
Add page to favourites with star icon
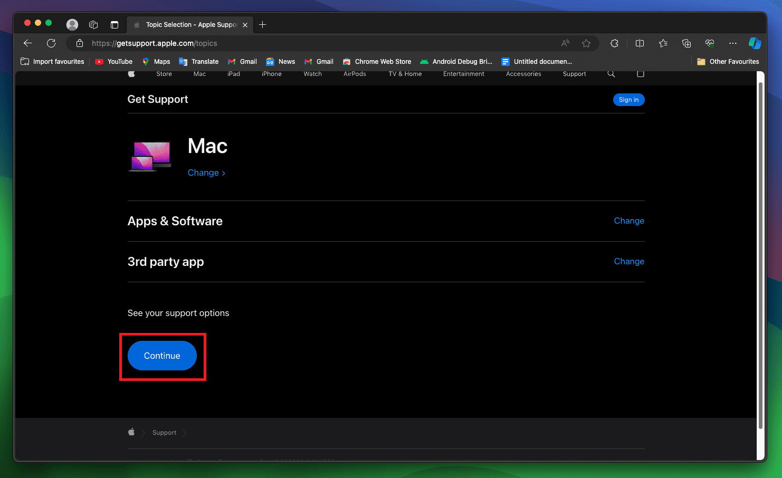pyautogui.click(x=586, y=43)
